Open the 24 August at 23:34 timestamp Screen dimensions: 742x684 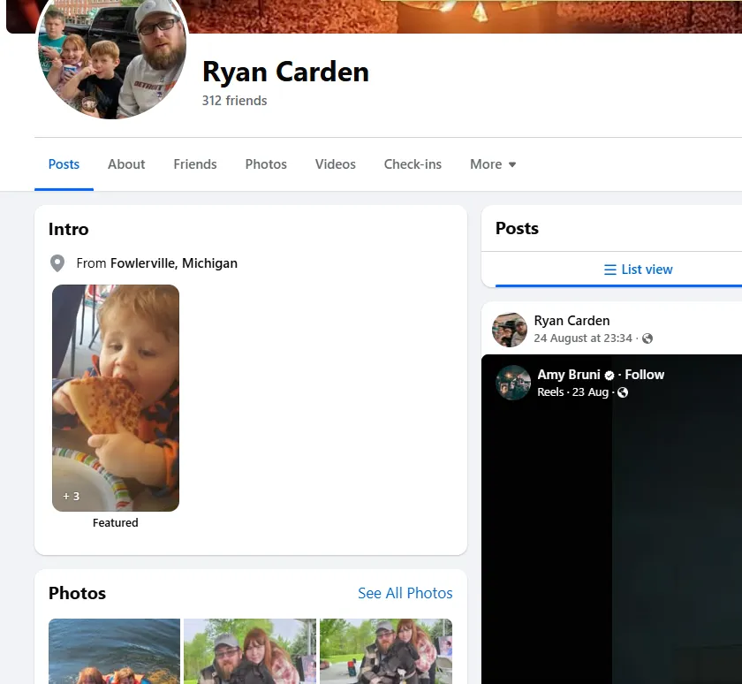coord(582,338)
